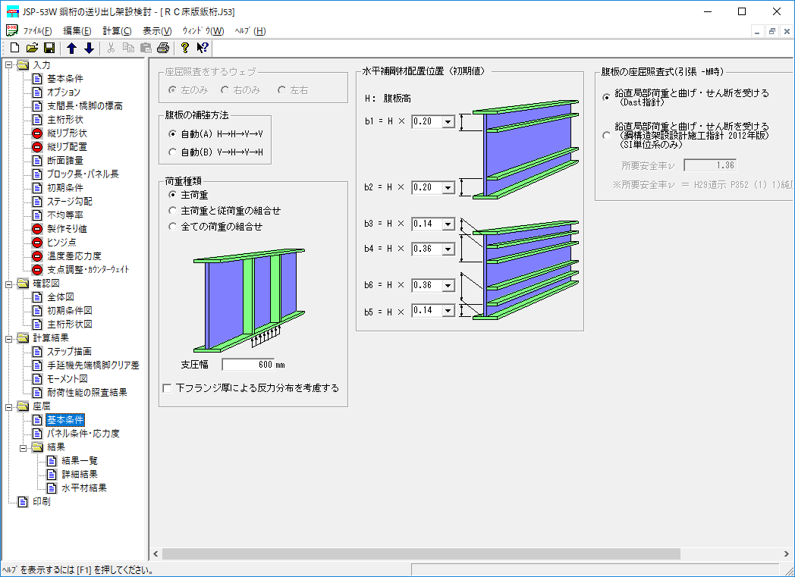
Task: Open the b1 ratio dropdown
Action: tap(447, 121)
